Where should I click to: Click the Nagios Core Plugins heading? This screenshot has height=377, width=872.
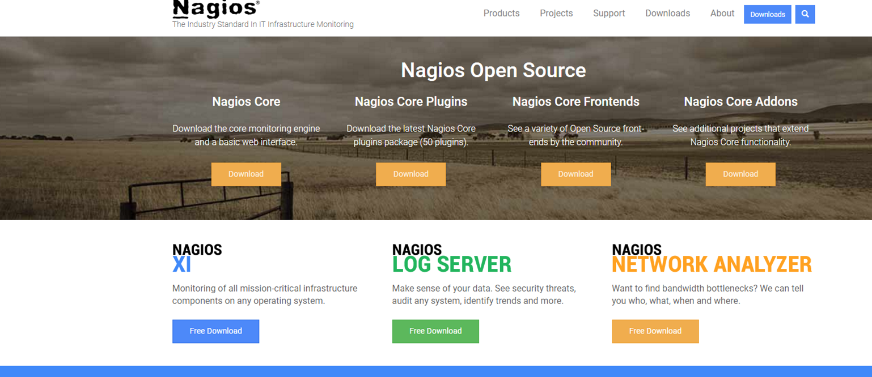pyautogui.click(x=411, y=102)
